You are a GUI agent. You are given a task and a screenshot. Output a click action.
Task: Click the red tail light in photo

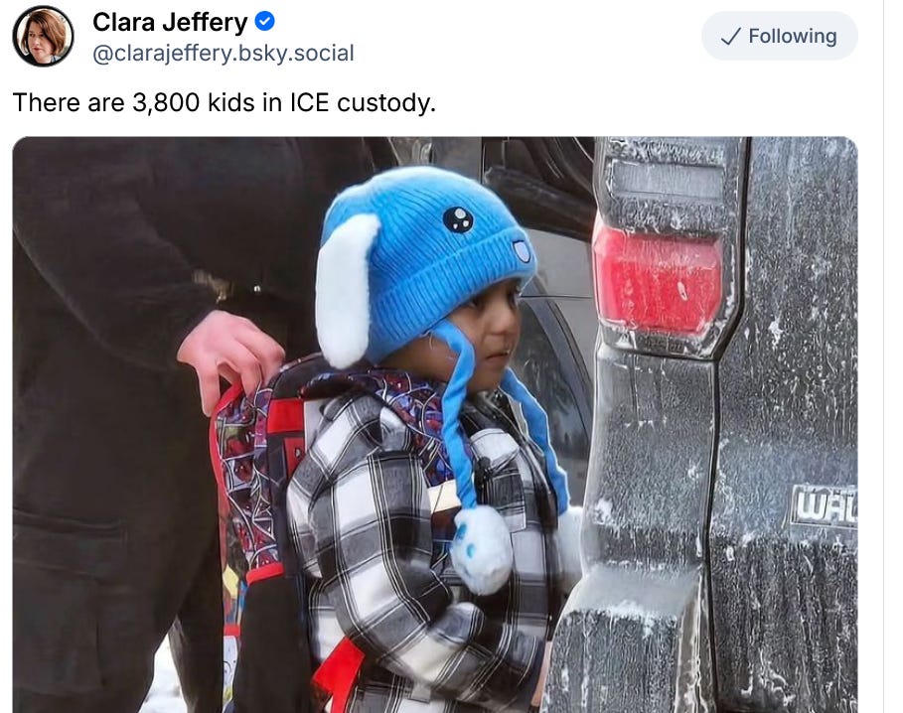click(x=659, y=279)
